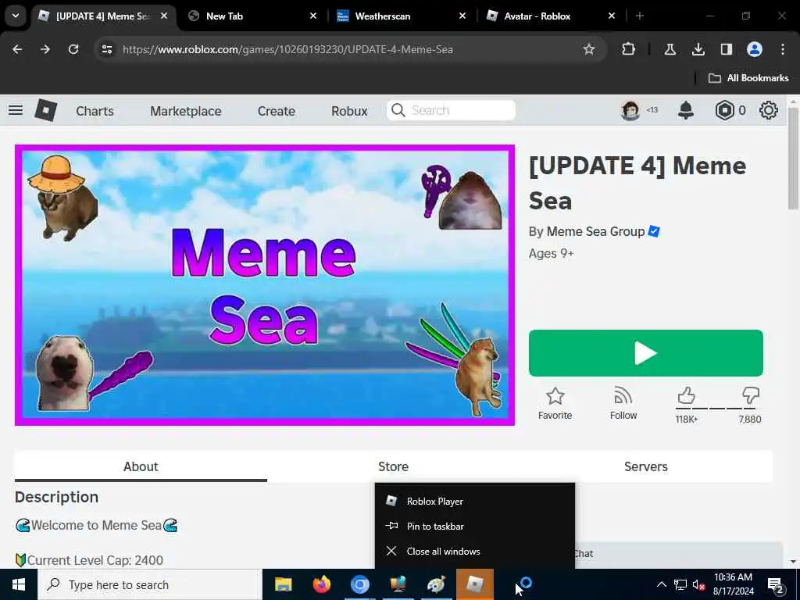The image size is (800, 600).
Task: Open the All Bookmarks folder
Action: click(748, 78)
